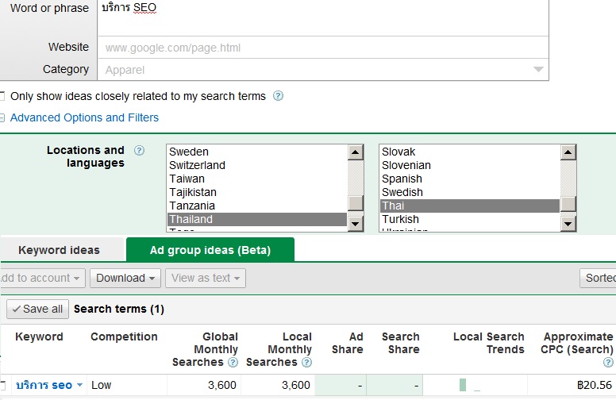Select the Ad group ideas (Beta) tab
This screenshot has width=616, height=400.
pos(210,250)
